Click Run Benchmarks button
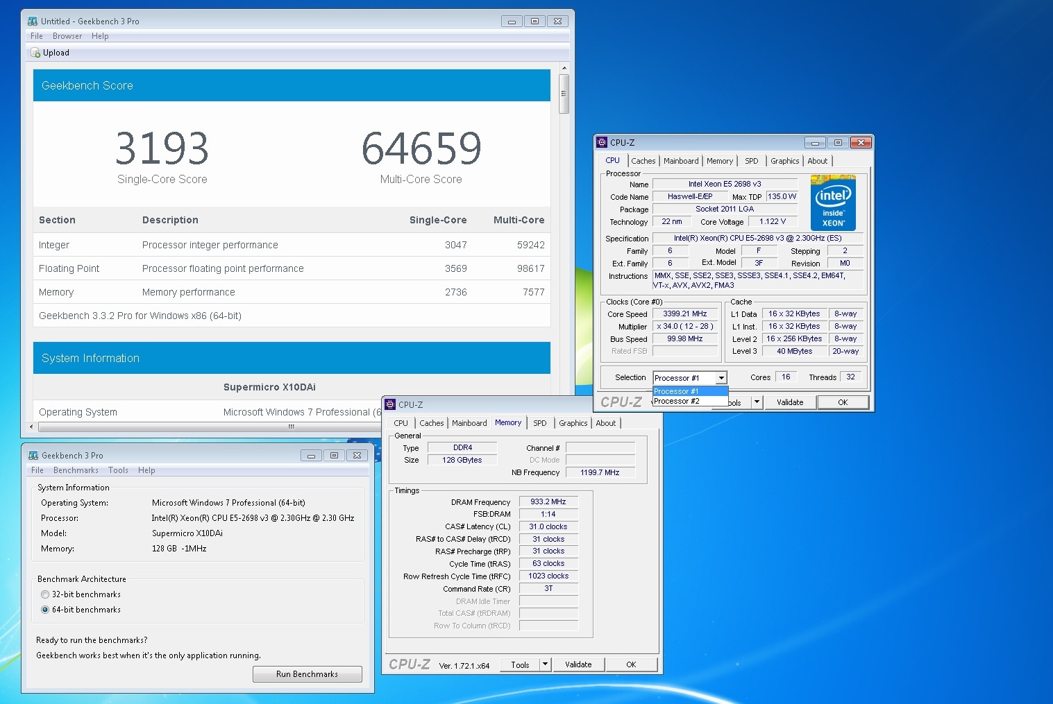This screenshot has width=1053, height=704. (x=307, y=674)
